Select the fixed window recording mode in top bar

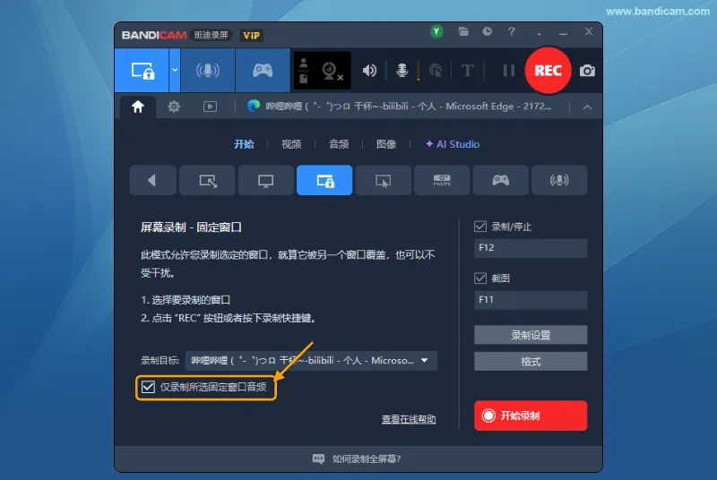pos(142,71)
